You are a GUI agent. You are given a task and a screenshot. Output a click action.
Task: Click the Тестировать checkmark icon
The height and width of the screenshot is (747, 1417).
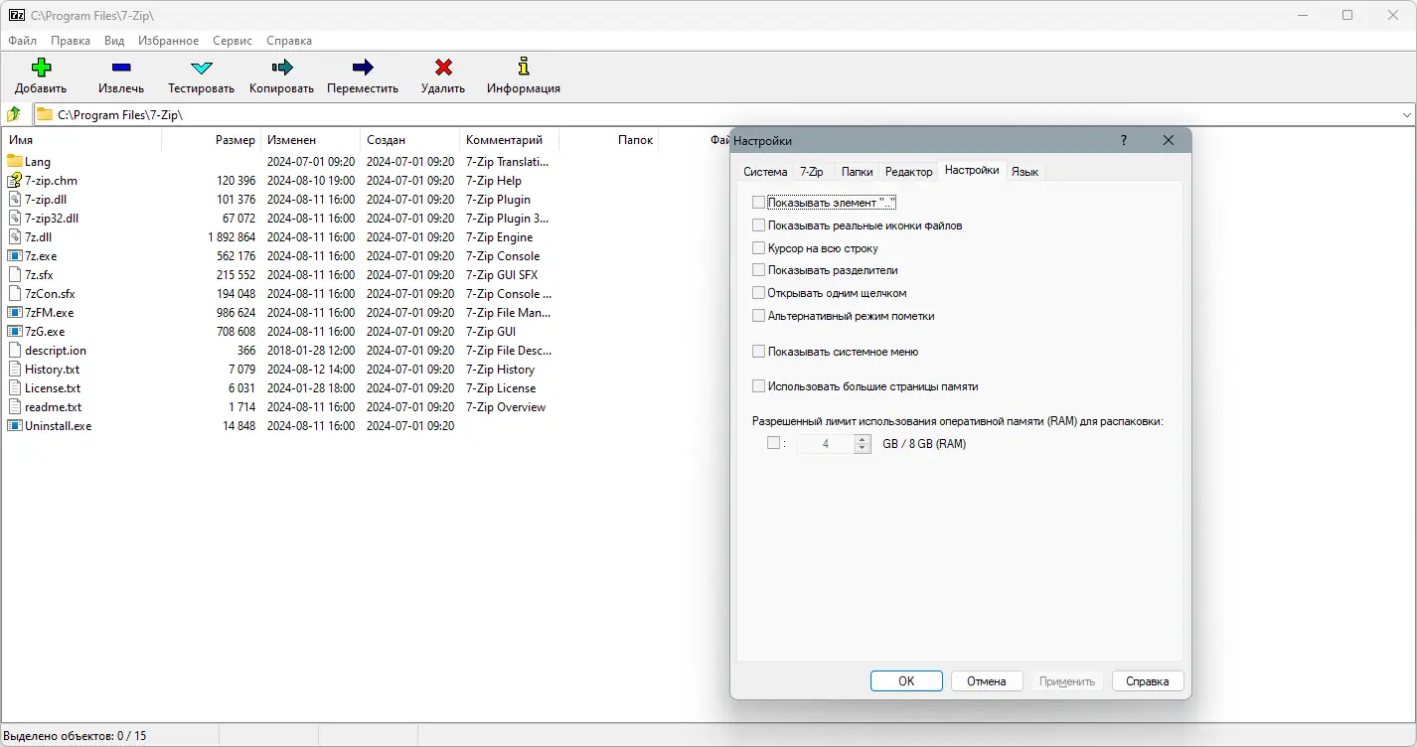tap(202, 68)
